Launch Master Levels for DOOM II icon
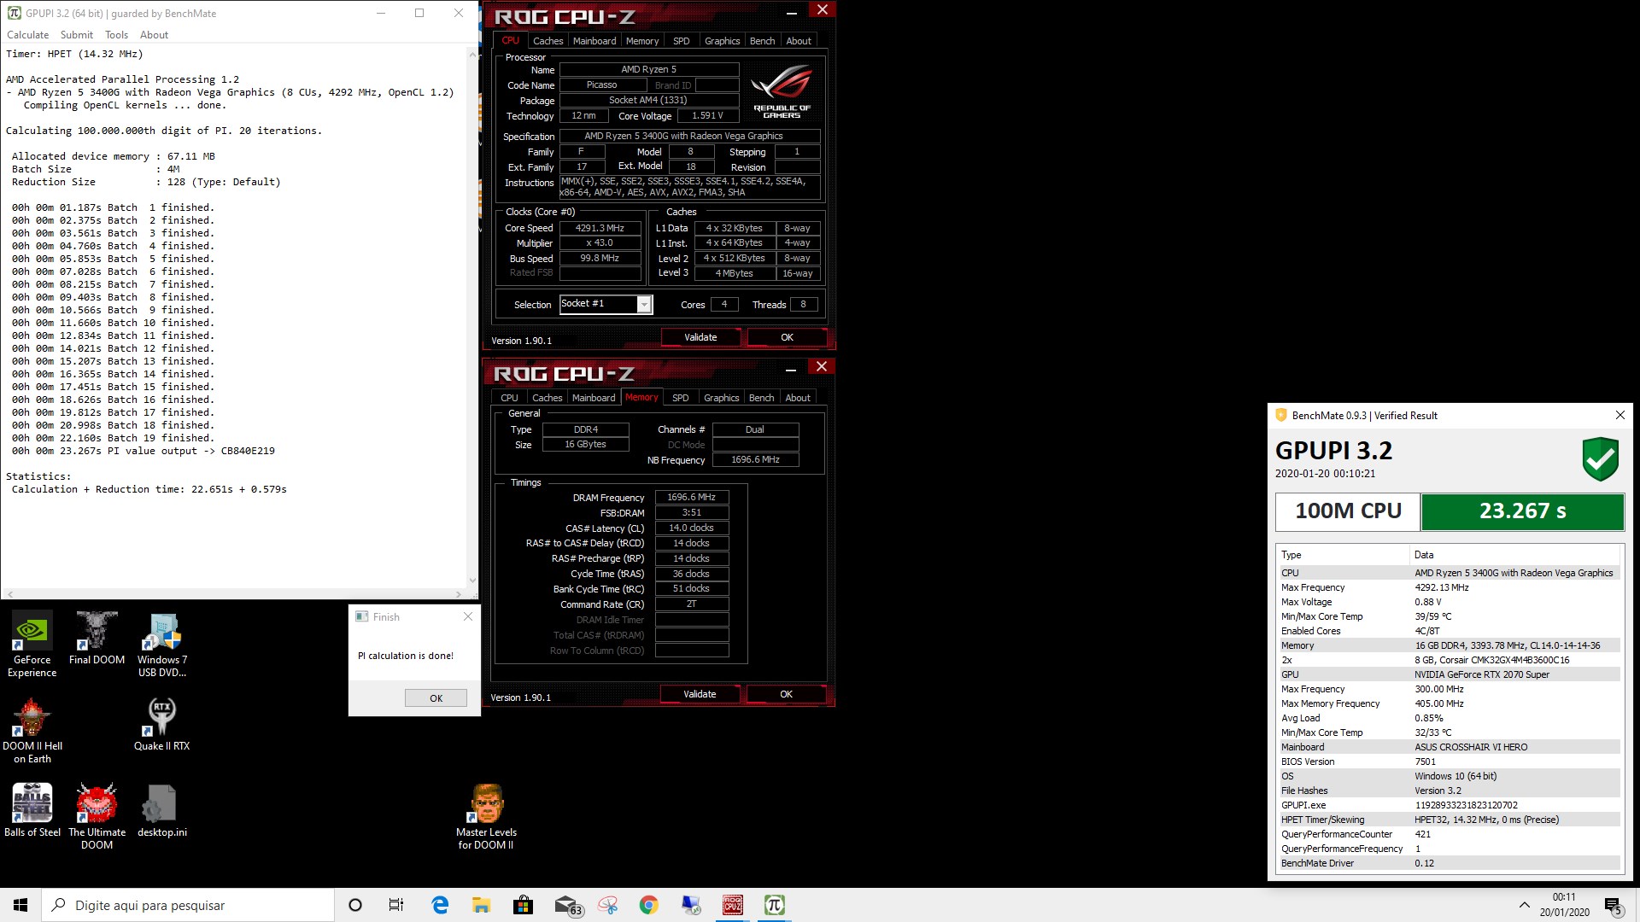Viewport: 1640px width, 922px height. pos(486,817)
